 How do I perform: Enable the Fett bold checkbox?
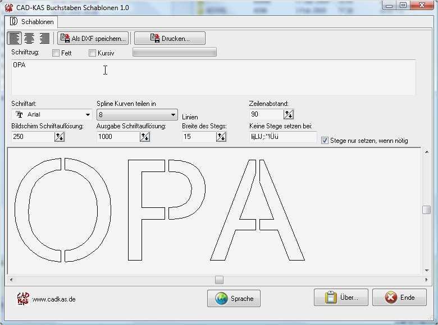pyautogui.click(x=56, y=53)
